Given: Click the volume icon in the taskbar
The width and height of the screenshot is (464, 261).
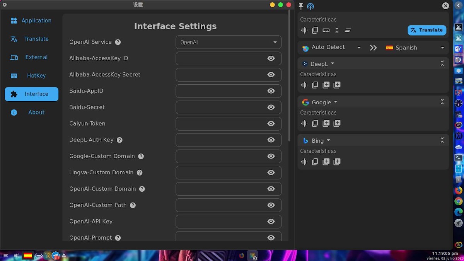Looking at the screenshot, I should tap(17, 256).
